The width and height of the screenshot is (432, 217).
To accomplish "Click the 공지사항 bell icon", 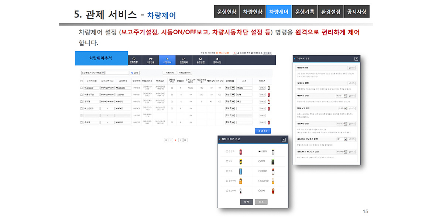I will (x=217, y=59).
